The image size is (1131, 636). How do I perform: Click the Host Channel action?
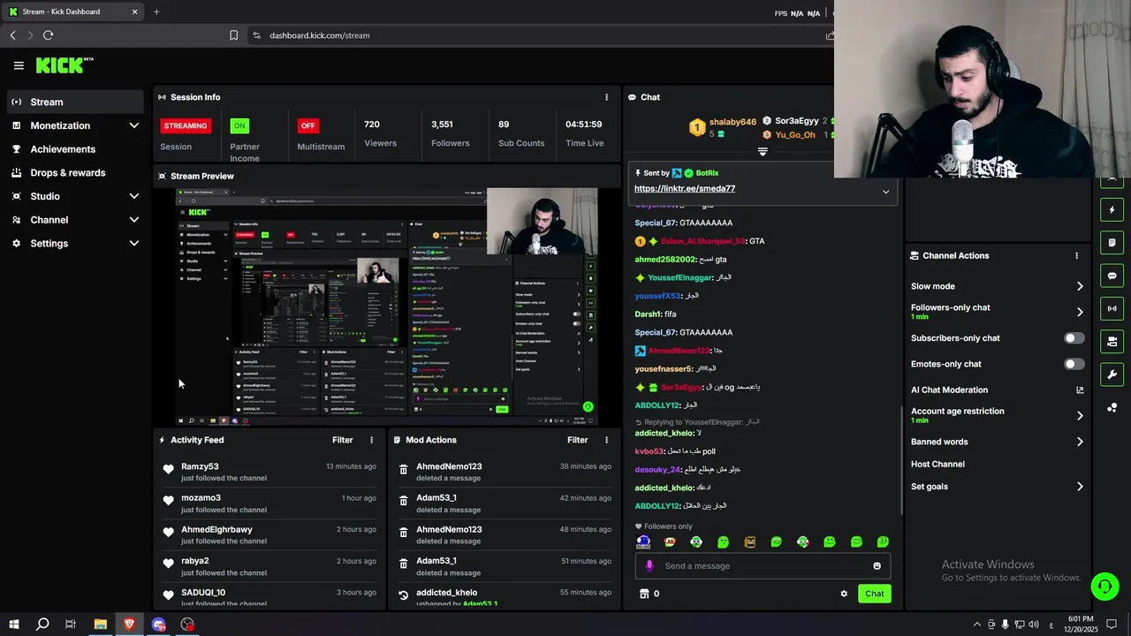[x=937, y=464]
